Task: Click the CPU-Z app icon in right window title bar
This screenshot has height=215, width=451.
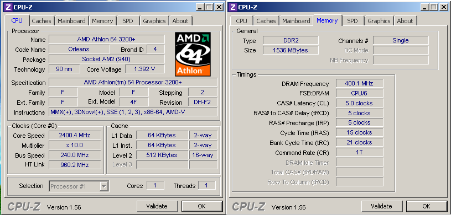Action: point(233,7)
